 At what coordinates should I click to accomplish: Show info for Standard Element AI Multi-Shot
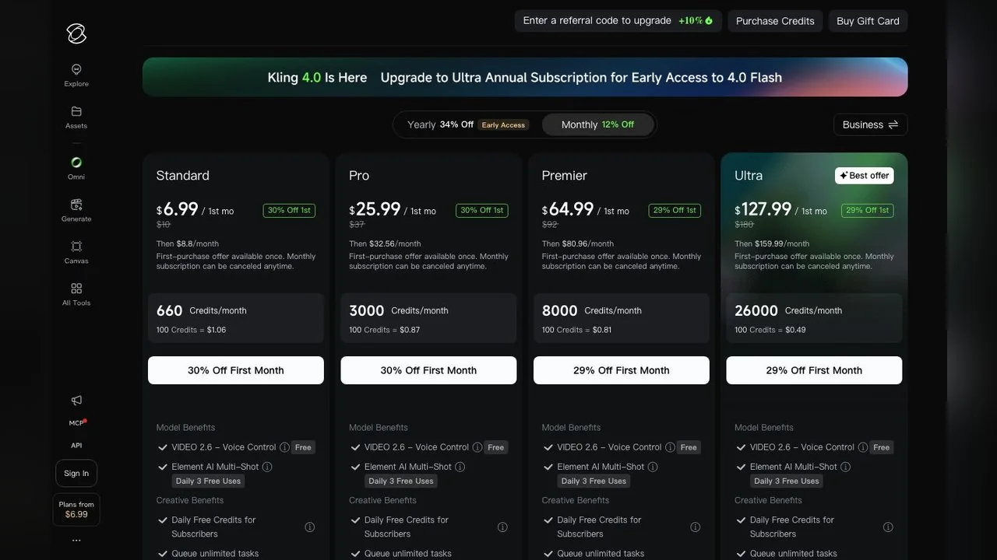[267, 467]
